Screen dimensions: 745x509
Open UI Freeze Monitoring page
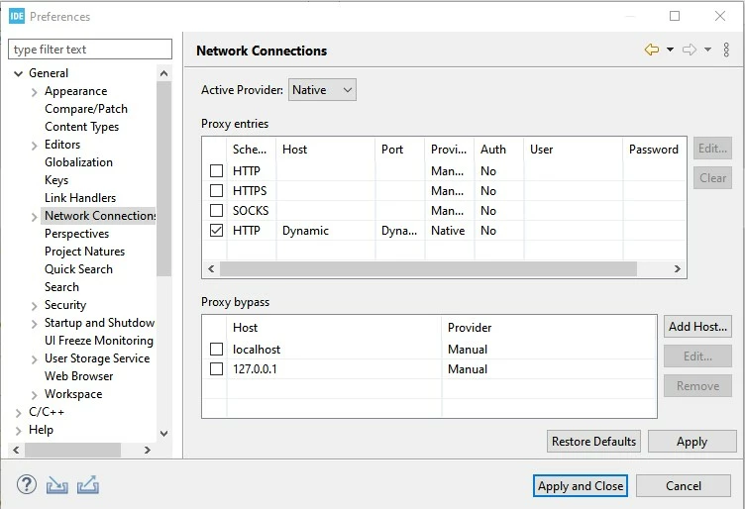pos(99,341)
